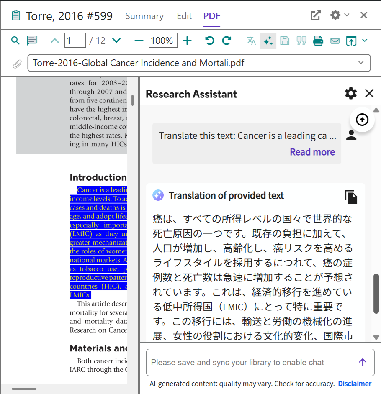
Task: Open Research Assistant settings gear
Action: 350,93
